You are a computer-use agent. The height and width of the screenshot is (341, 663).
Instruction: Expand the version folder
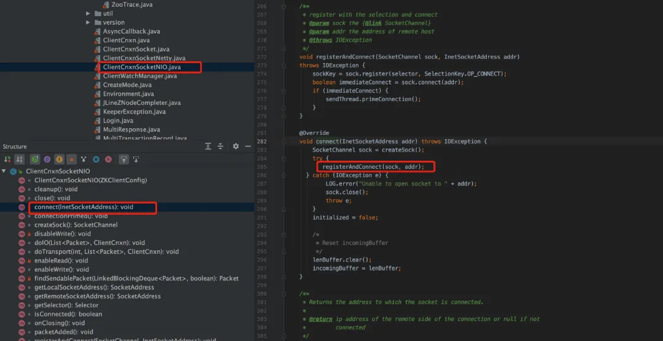pyautogui.click(x=88, y=23)
